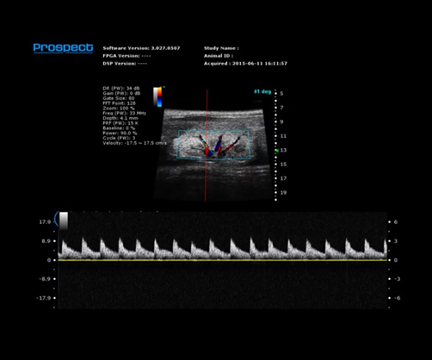Click the Acquired date and time label

245,64
